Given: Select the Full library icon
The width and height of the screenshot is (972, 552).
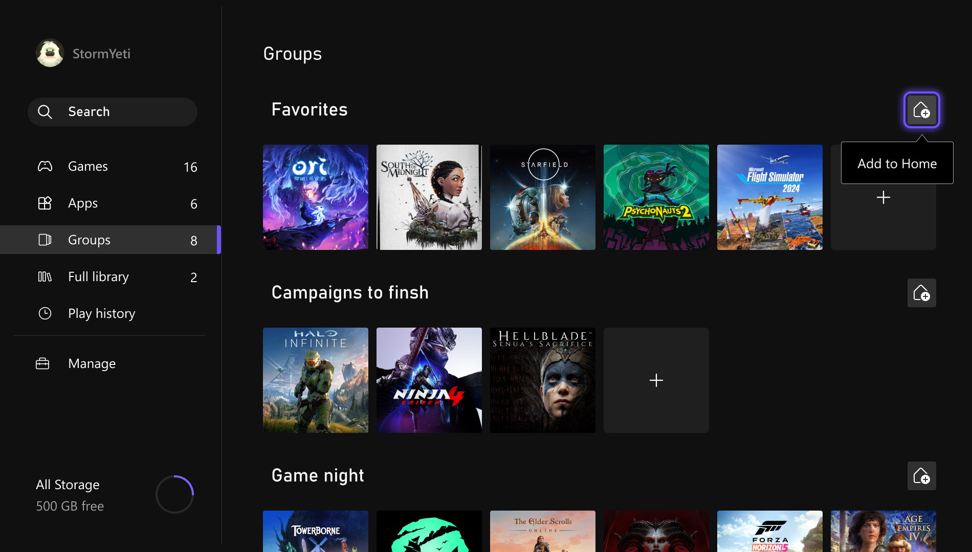Looking at the screenshot, I should tap(45, 277).
